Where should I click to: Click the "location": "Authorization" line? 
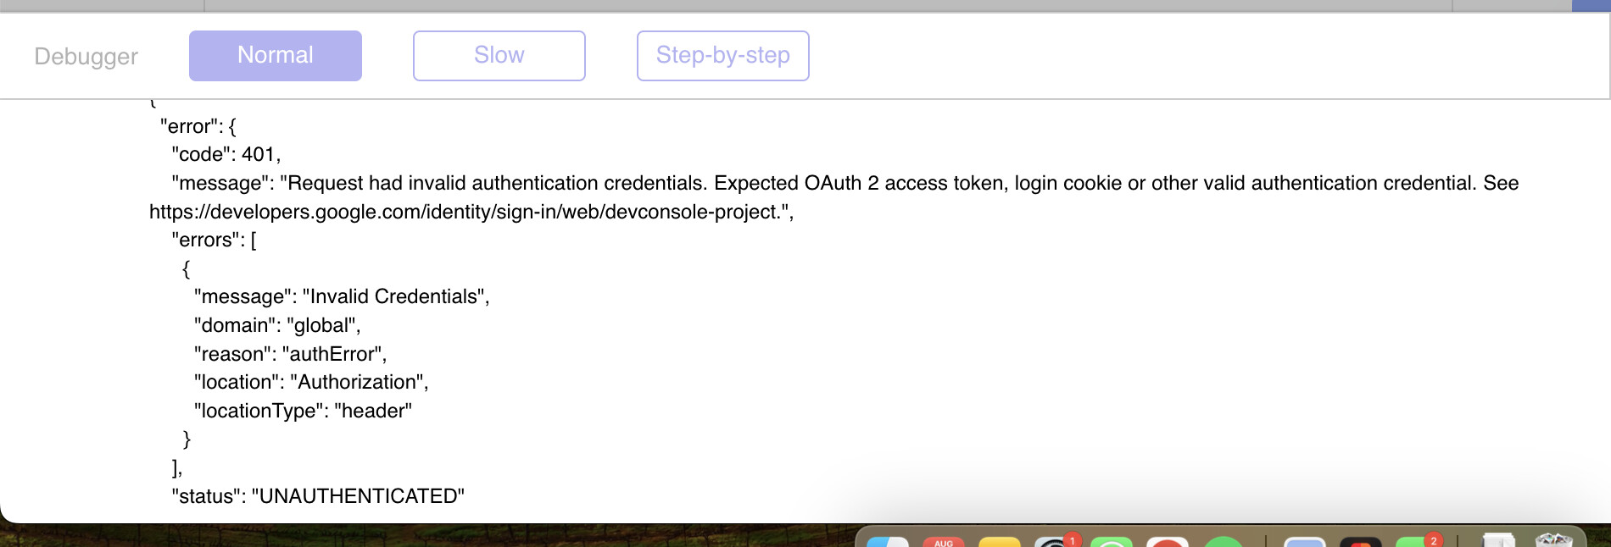(x=311, y=382)
